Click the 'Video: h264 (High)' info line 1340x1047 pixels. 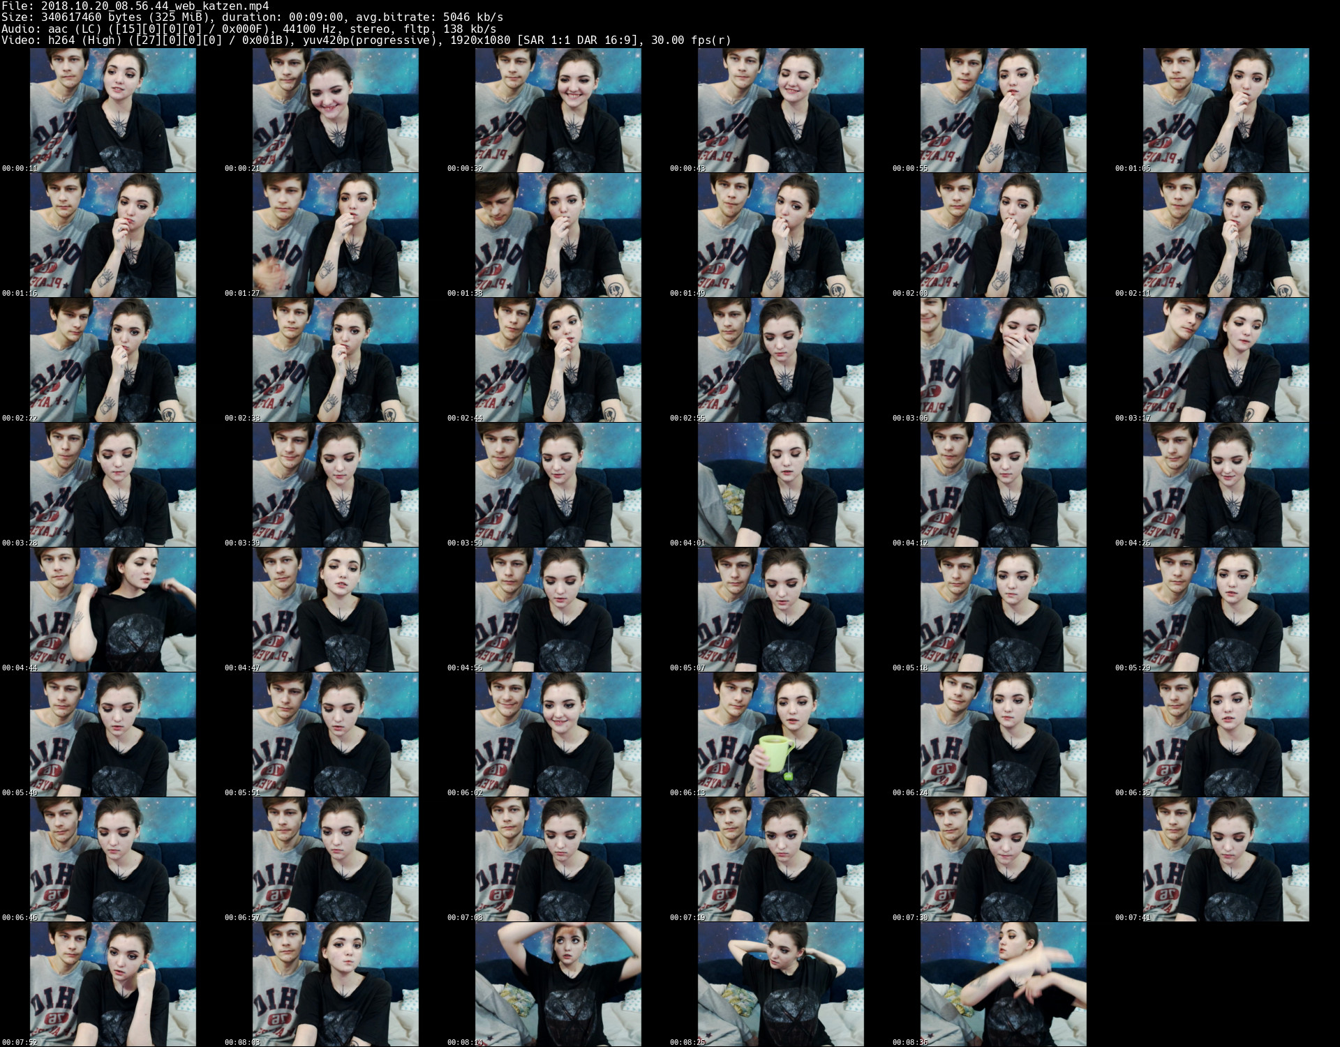366,40
